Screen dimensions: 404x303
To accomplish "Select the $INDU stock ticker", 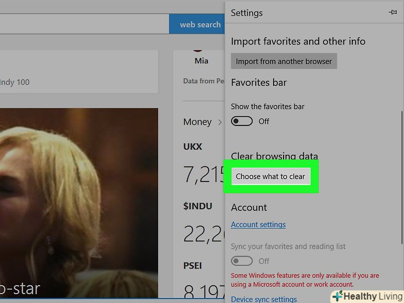I will click(x=198, y=206).
